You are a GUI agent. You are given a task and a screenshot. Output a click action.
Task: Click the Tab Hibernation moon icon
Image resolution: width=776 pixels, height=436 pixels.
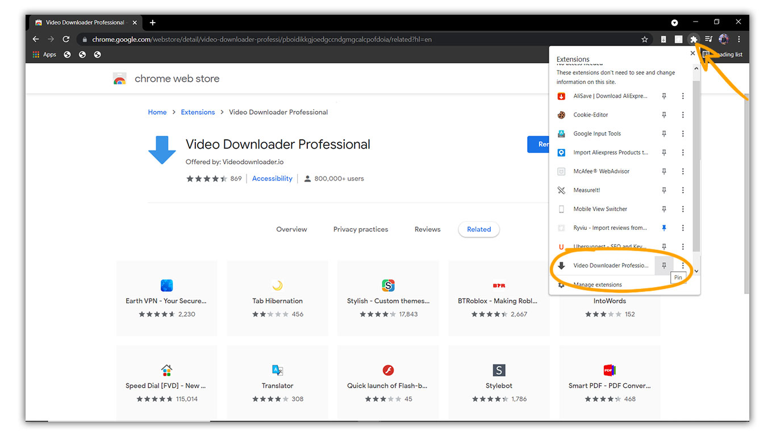(x=277, y=285)
